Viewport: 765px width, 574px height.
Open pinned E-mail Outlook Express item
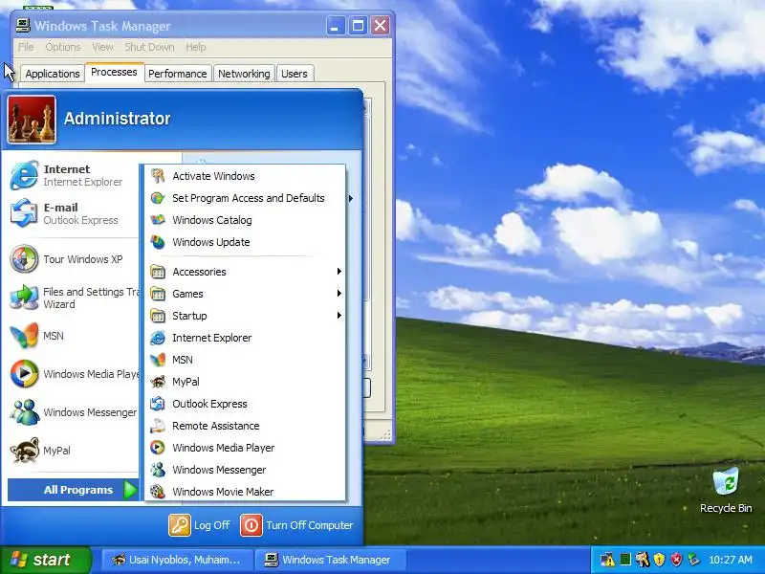74,213
